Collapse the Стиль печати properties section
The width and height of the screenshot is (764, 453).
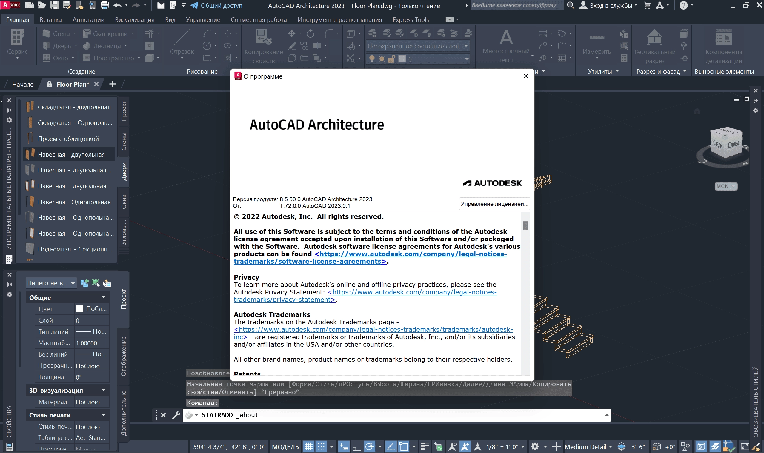coord(103,415)
